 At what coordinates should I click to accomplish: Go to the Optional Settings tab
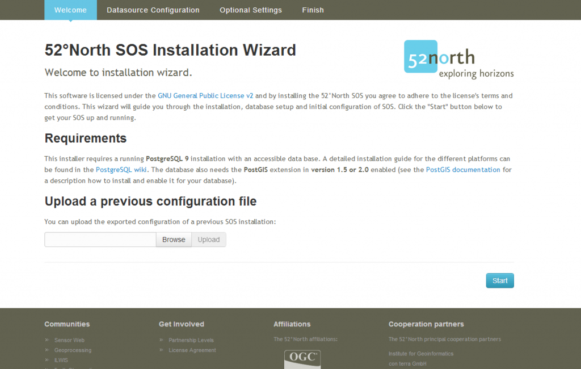[251, 10]
